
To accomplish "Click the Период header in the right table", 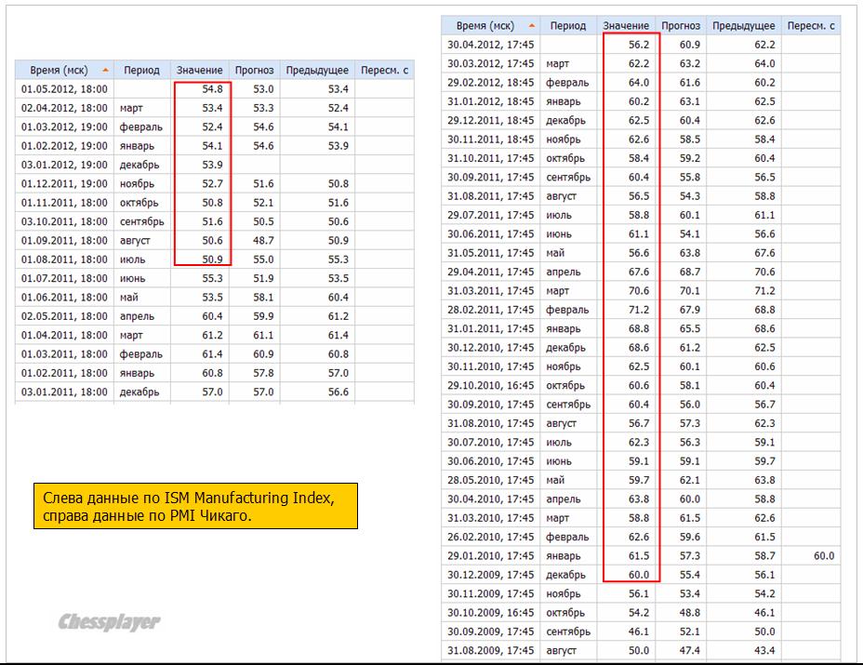I will pyautogui.click(x=568, y=26).
